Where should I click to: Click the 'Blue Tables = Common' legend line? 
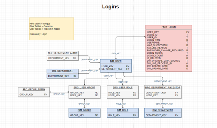pyautogui.click(x=41, y=26)
